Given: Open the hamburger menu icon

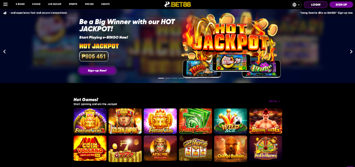Looking at the screenshot, I should coord(6,4).
